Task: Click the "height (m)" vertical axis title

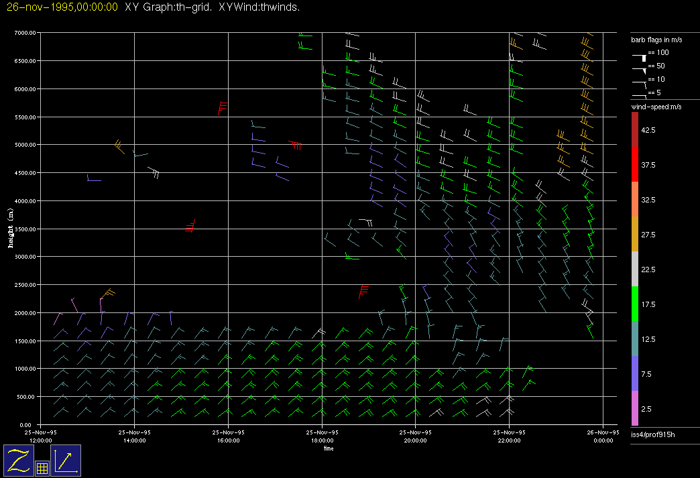Action: pos(11,228)
